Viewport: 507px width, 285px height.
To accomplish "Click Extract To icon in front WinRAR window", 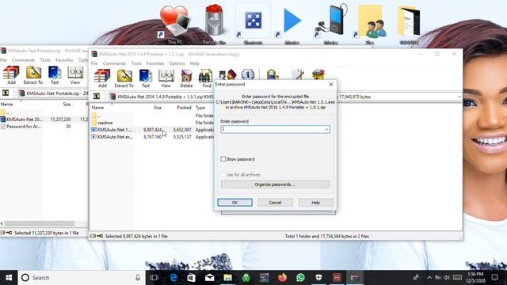I will [124, 78].
